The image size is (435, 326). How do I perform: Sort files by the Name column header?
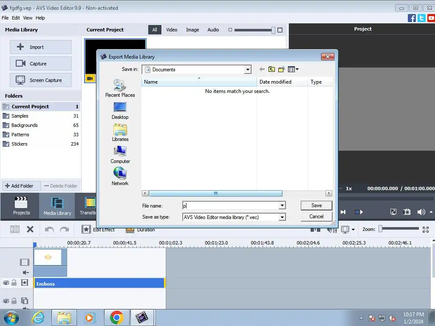pyautogui.click(x=199, y=82)
